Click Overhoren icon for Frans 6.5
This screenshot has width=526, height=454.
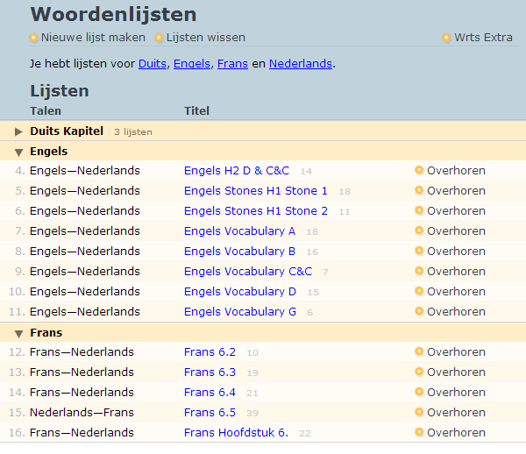point(419,412)
